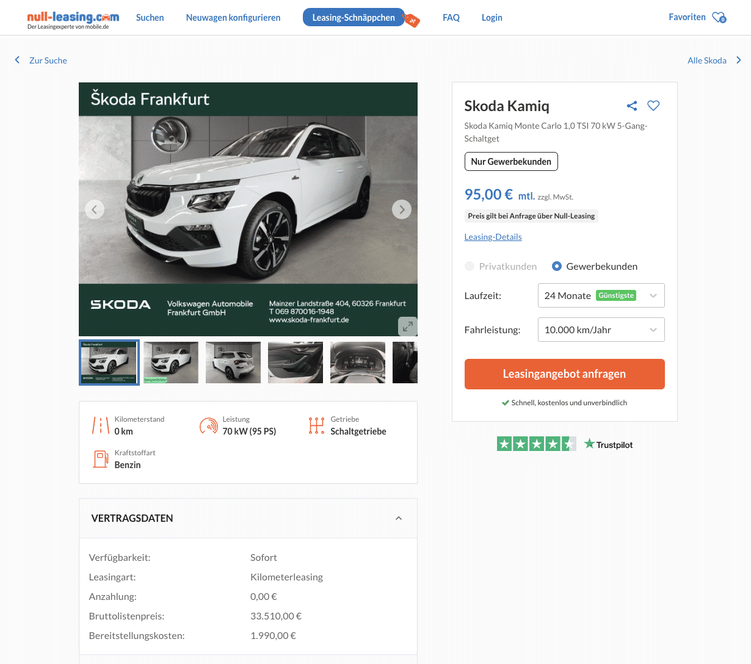Select the Privatkunden radio button

point(470,266)
